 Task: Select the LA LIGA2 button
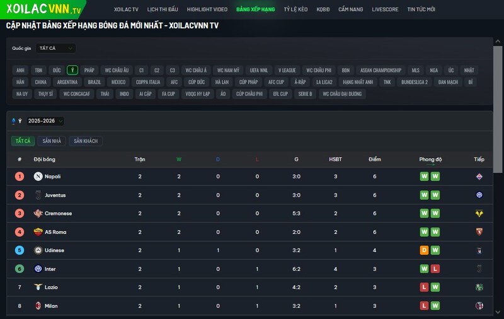(x=324, y=82)
